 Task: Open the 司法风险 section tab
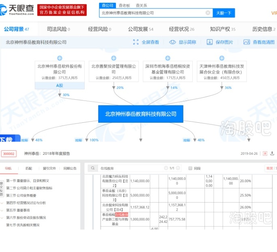click(x=58, y=29)
